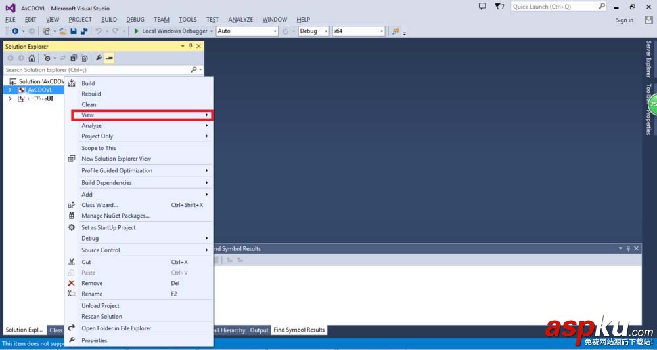Switch to the Output tab

(259, 330)
